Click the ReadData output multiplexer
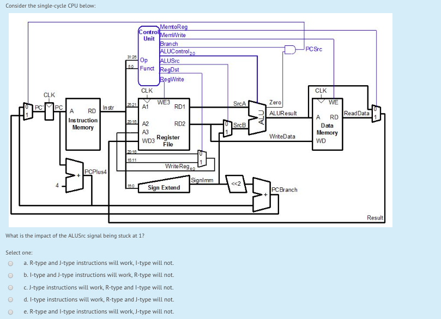Viewport: 441px width, 319px height. (375, 113)
